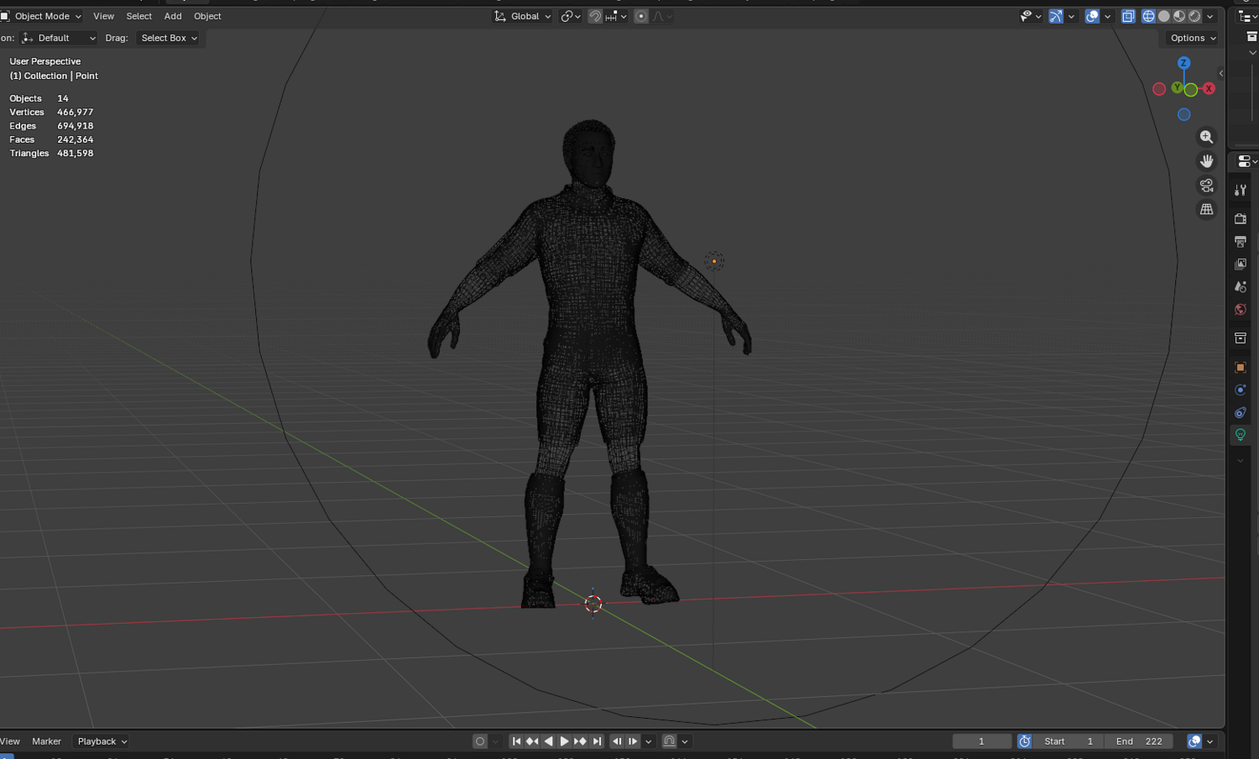Click the End frame field showing 222
This screenshot has width=1259, height=759.
pyautogui.click(x=1139, y=741)
